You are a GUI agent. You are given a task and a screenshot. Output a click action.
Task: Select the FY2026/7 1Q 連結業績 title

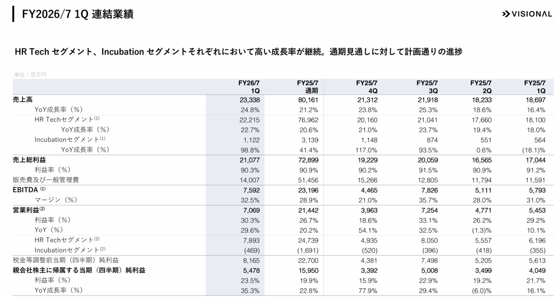(78, 14)
